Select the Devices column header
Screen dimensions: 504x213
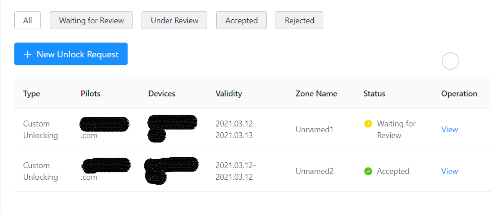162,94
